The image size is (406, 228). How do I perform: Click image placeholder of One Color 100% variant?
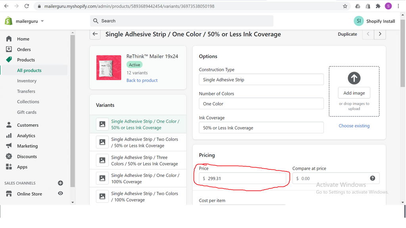coord(102,178)
